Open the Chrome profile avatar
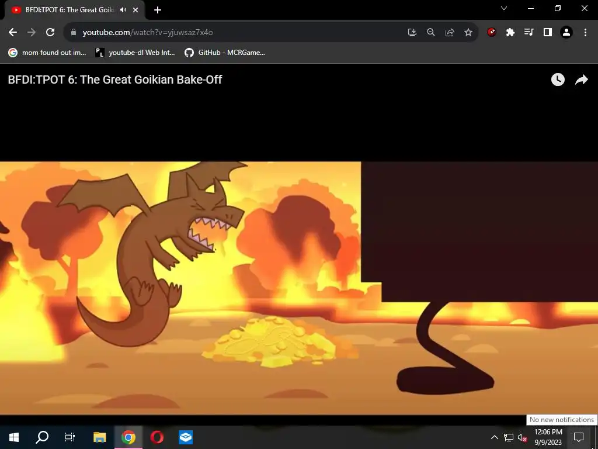The width and height of the screenshot is (598, 449). tap(566, 32)
